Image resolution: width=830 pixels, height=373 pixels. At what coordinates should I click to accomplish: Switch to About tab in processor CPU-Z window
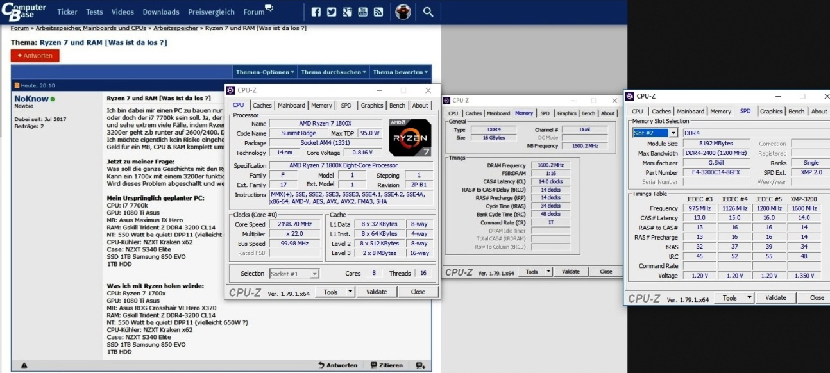tap(420, 105)
